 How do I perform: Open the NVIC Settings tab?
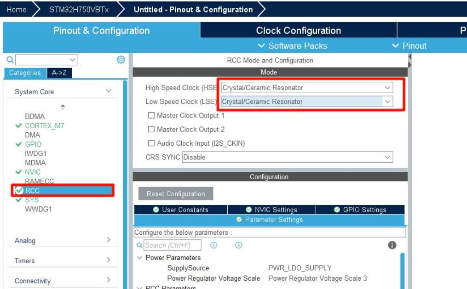pyautogui.click(x=271, y=210)
